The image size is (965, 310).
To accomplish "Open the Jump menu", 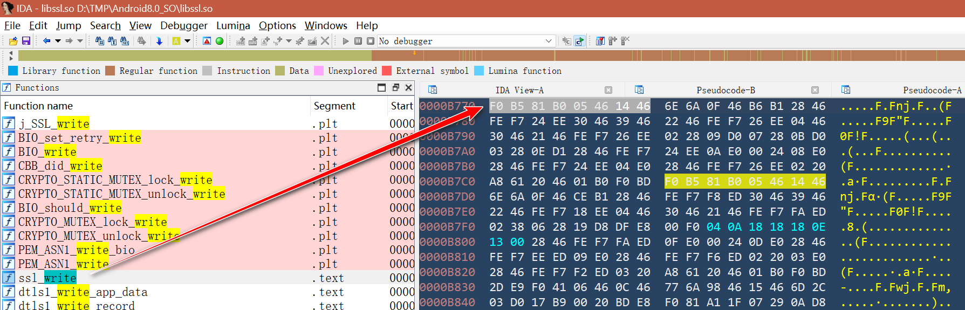I will (69, 25).
